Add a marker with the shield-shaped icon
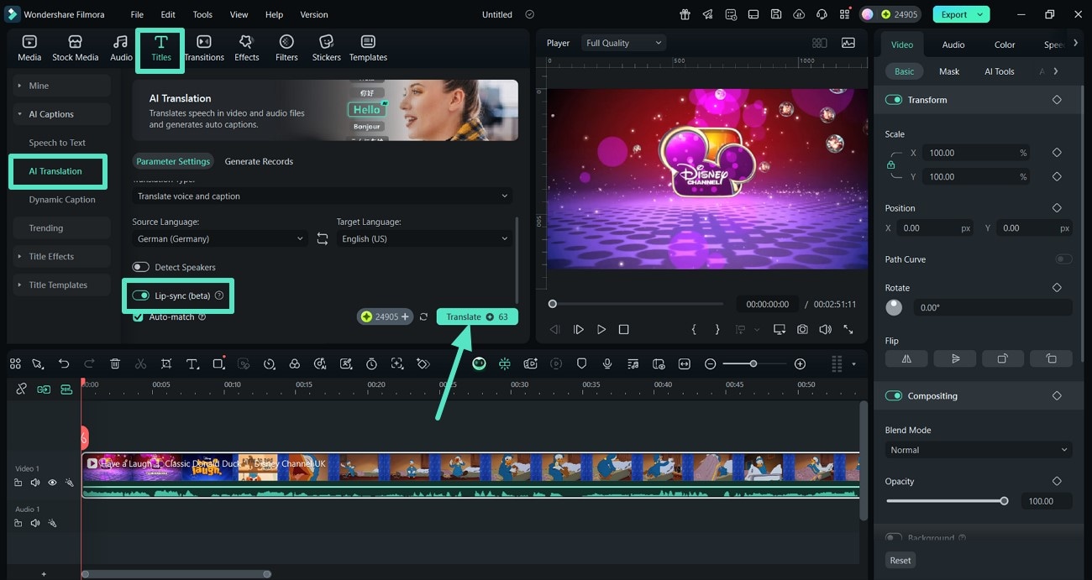Screen dimensions: 1092x580 pyautogui.click(x=581, y=363)
